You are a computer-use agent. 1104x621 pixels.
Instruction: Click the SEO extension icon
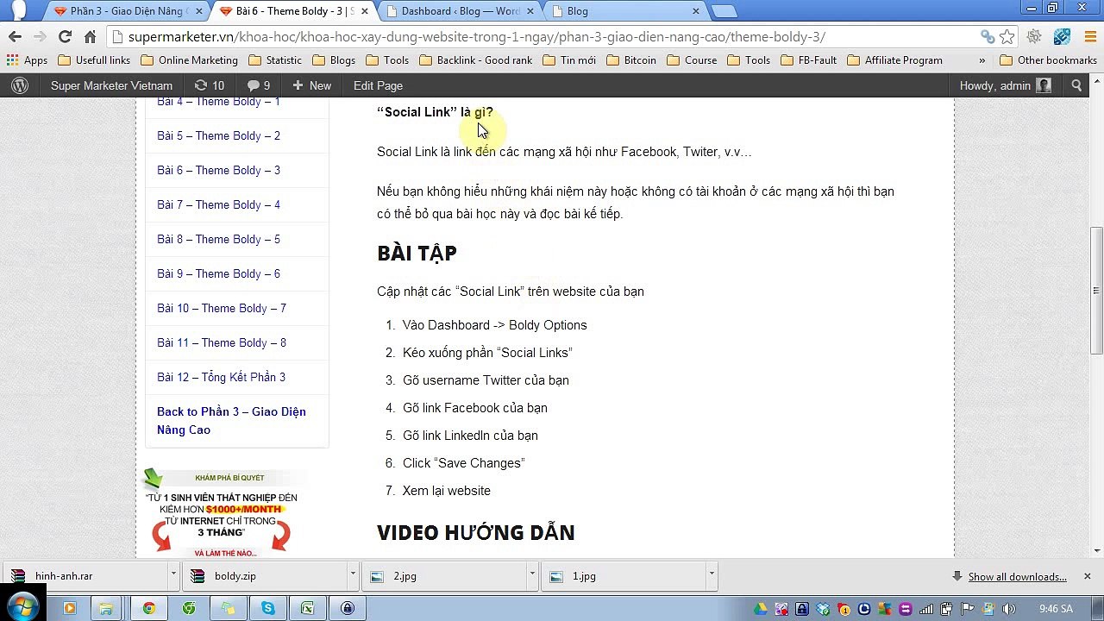[x=1062, y=37]
